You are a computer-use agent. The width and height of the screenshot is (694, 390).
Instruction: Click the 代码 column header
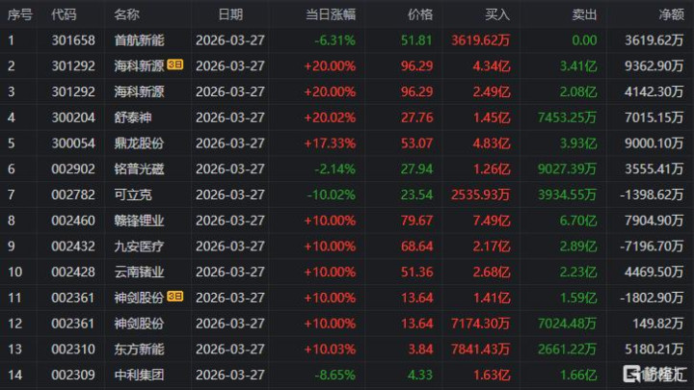click(65, 14)
